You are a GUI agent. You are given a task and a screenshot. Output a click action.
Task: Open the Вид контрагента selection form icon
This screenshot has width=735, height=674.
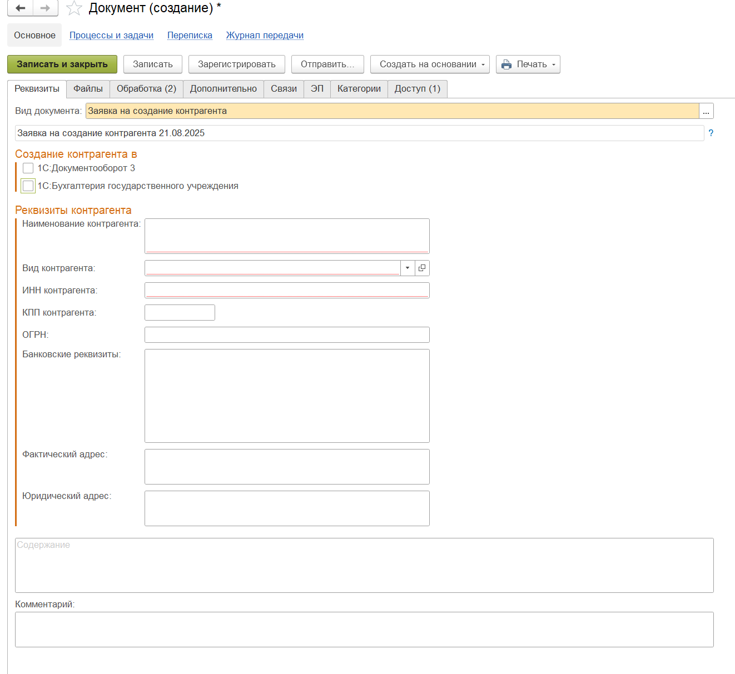coord(422,268)
